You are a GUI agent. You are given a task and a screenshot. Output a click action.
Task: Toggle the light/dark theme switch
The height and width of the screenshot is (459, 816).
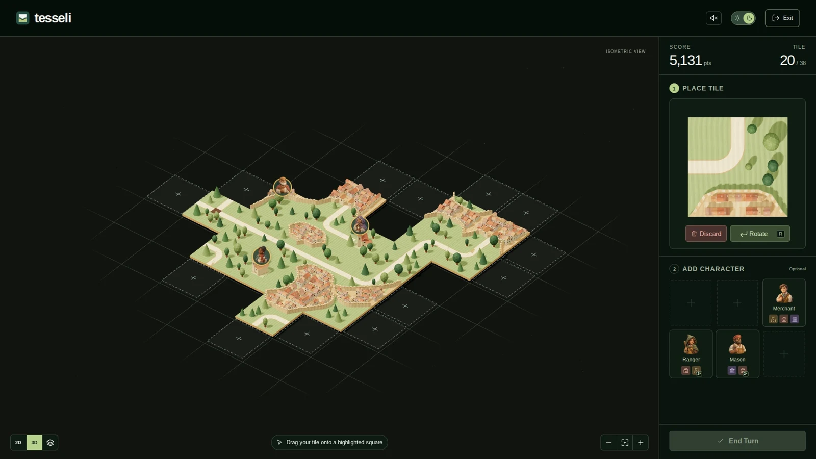click(743, 18)
